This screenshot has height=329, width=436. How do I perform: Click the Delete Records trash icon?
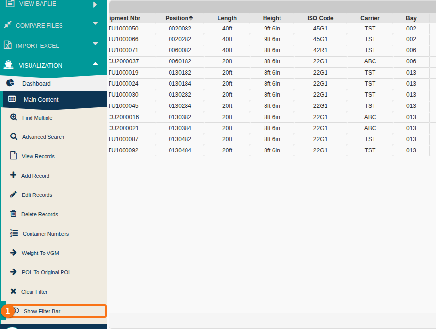(x=13, y=213)
